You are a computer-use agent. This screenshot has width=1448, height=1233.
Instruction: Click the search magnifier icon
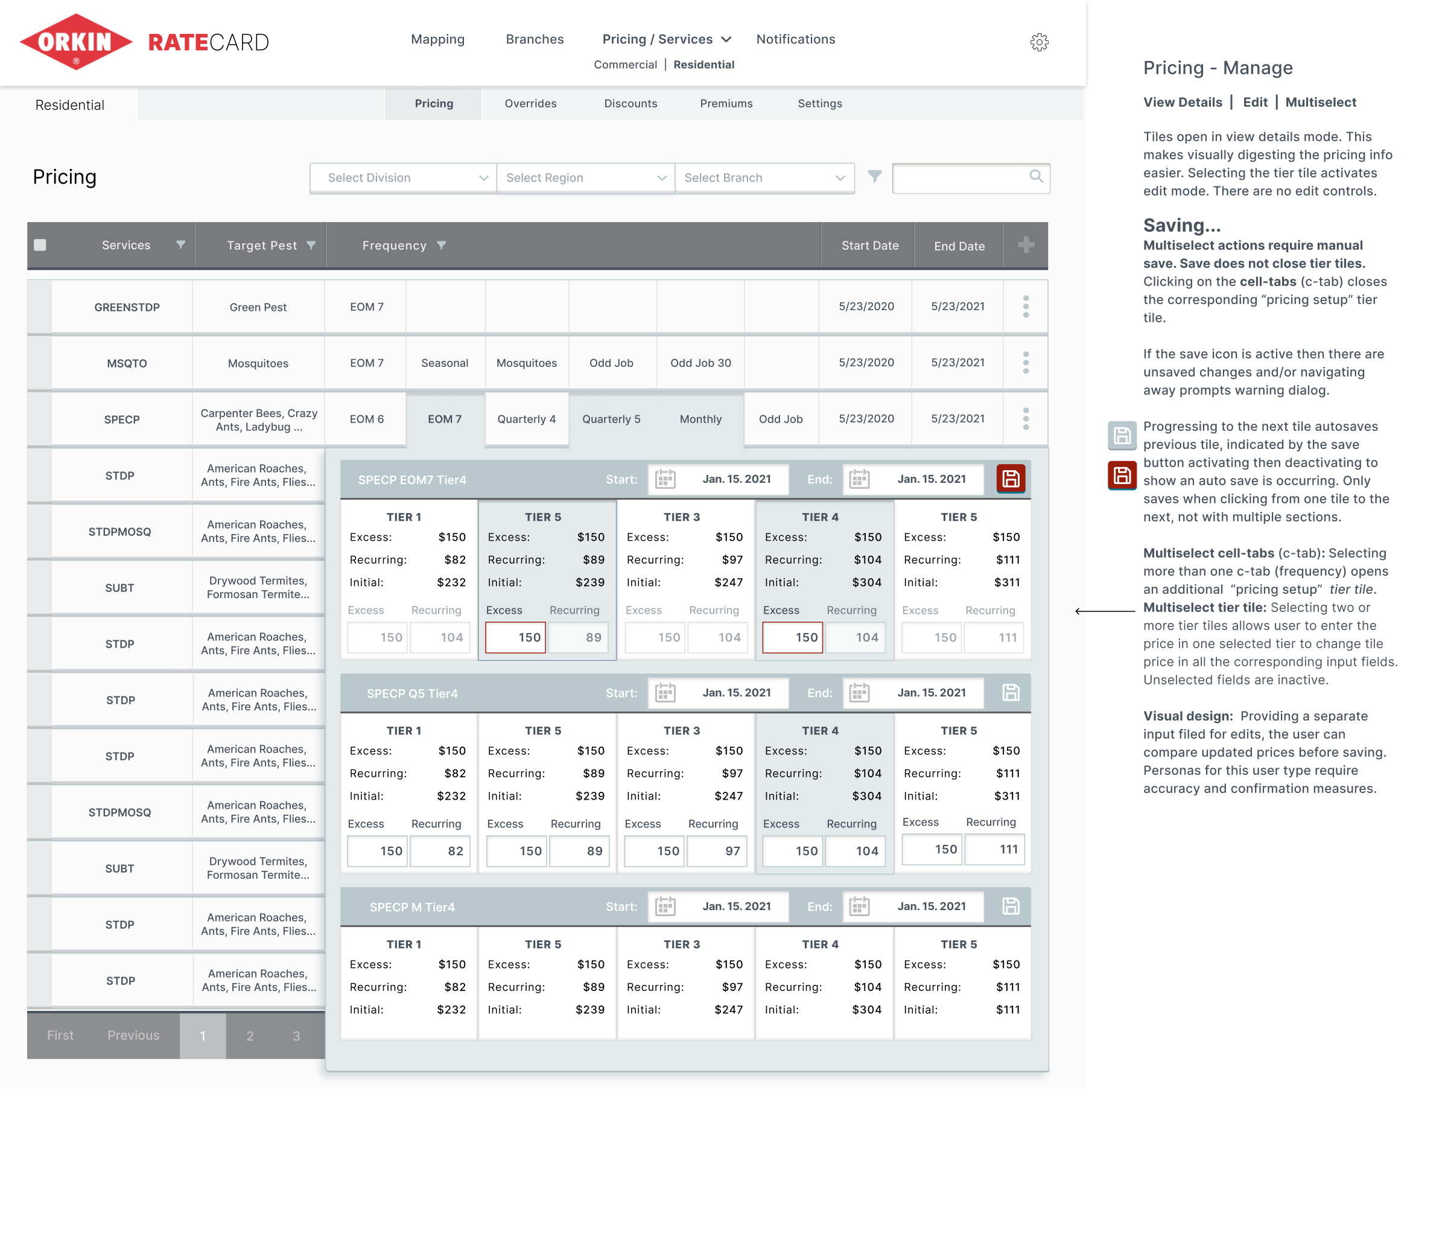pyautogui.click(x=1036, y=177)
